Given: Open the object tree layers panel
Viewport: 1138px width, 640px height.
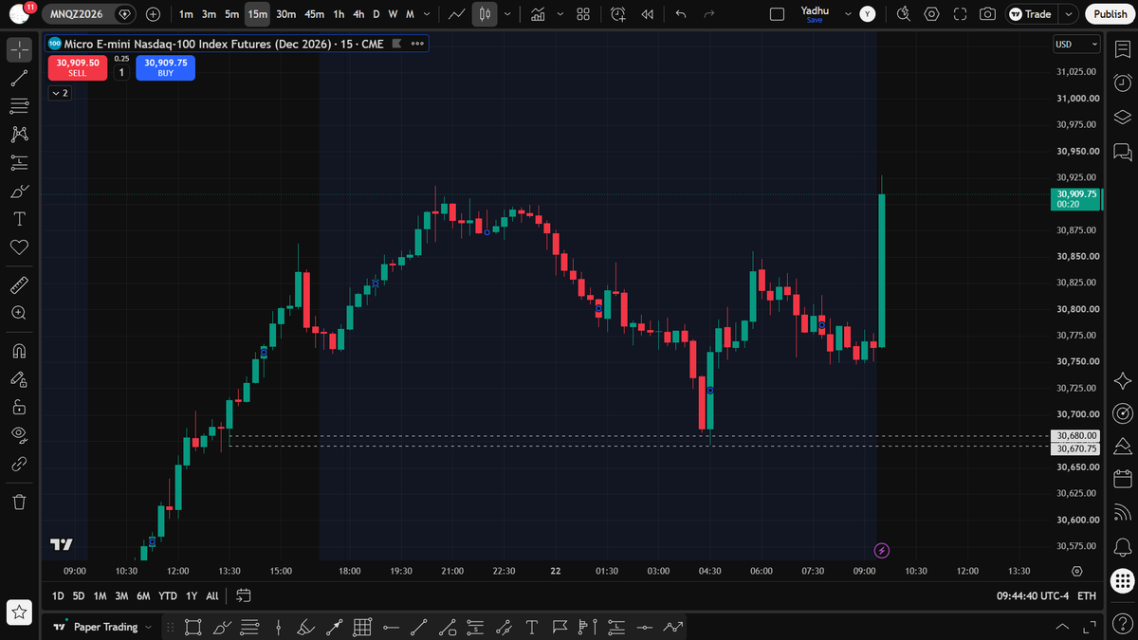Looking at the screenshot, I should coord(1123,117).
